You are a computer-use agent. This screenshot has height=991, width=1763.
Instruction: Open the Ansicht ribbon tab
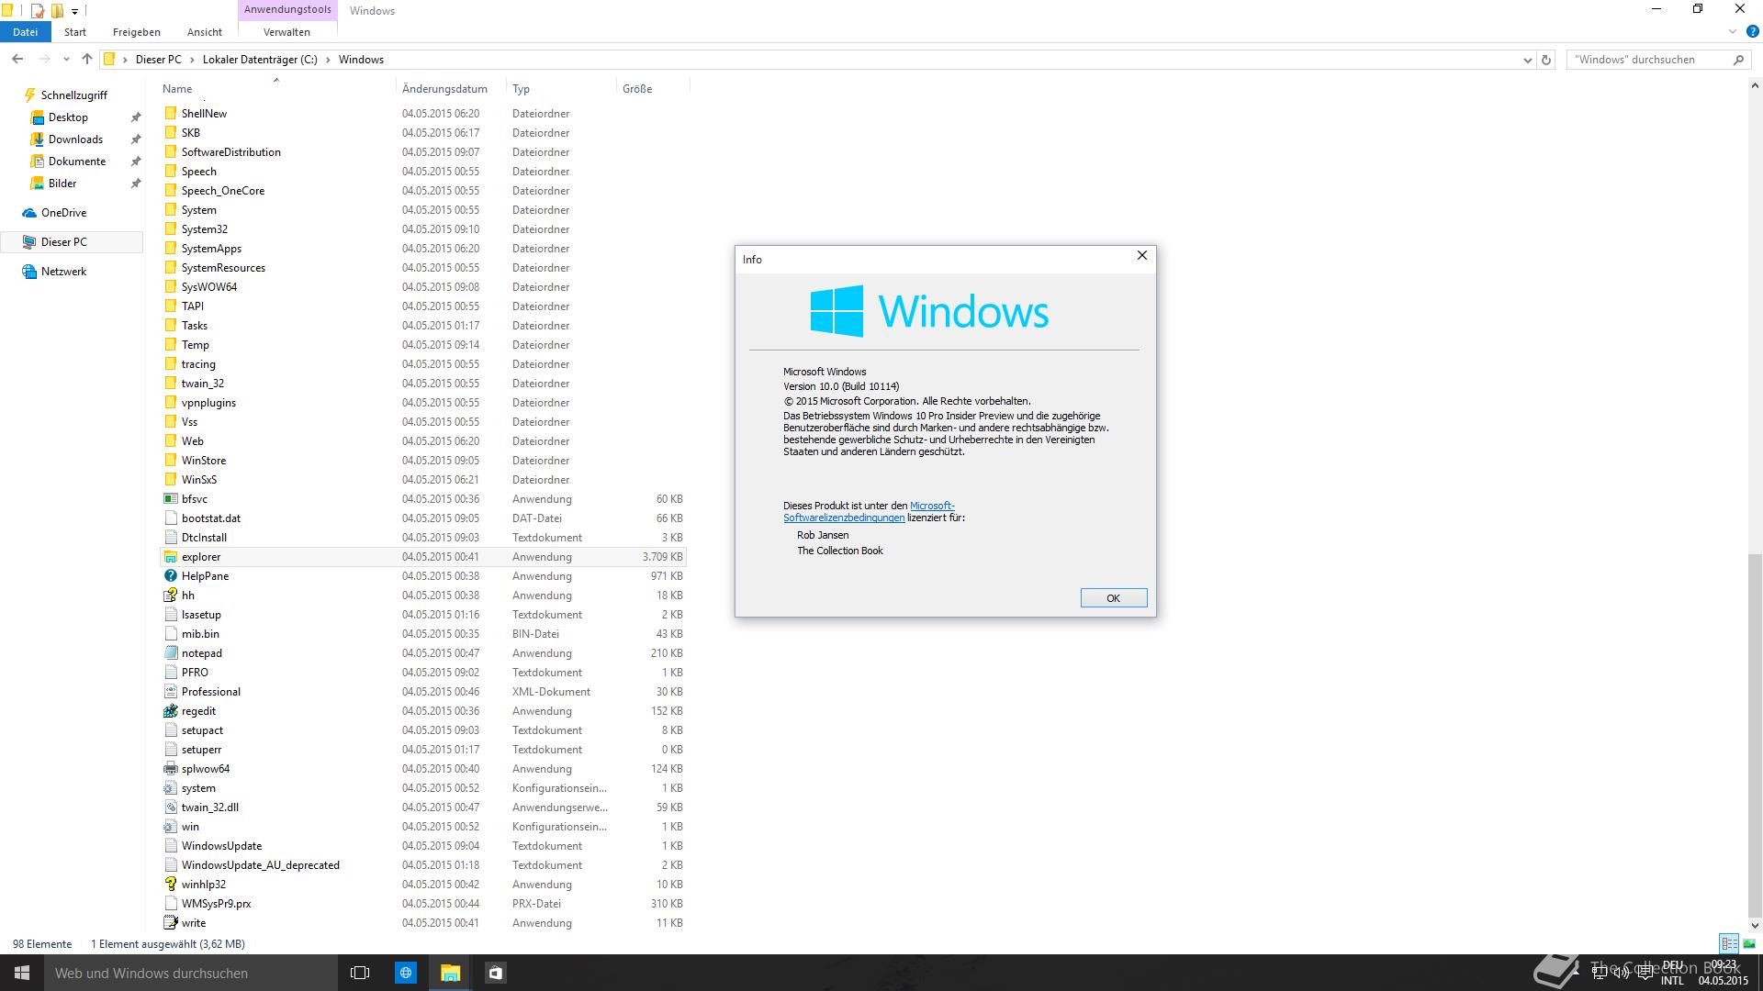(x=205, y=31)
